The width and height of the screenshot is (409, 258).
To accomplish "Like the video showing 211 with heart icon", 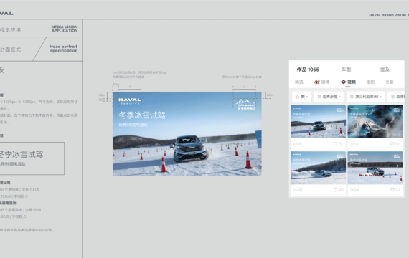I will (335, 144).
